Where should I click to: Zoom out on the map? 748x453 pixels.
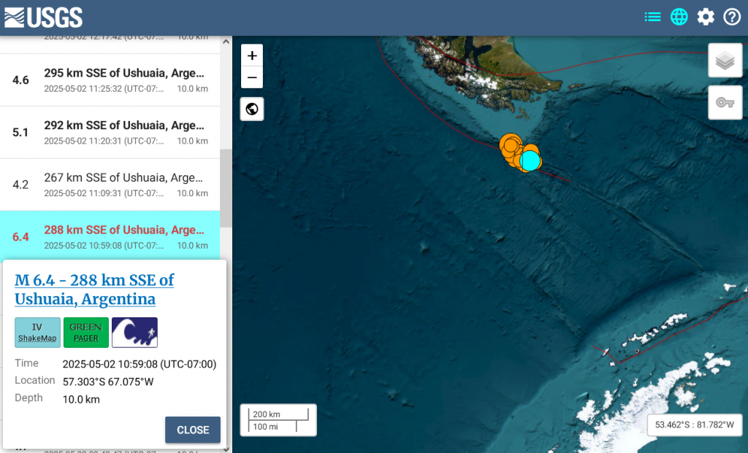tap(252, 77)
